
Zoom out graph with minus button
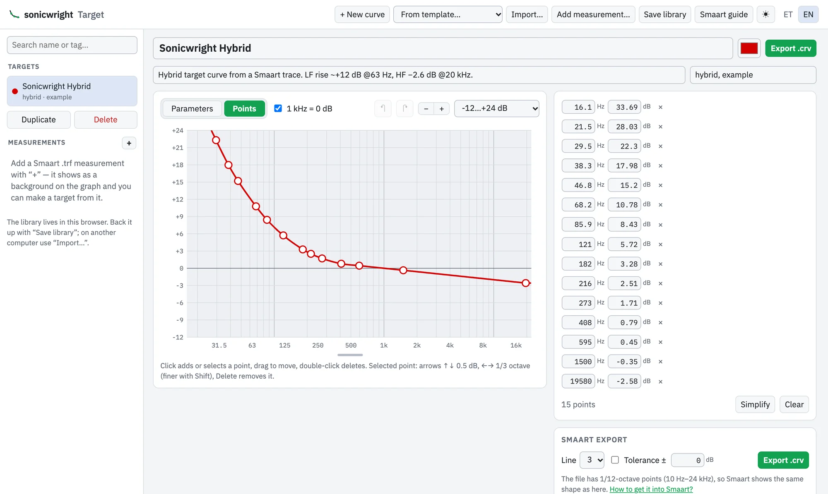[426, 109]
